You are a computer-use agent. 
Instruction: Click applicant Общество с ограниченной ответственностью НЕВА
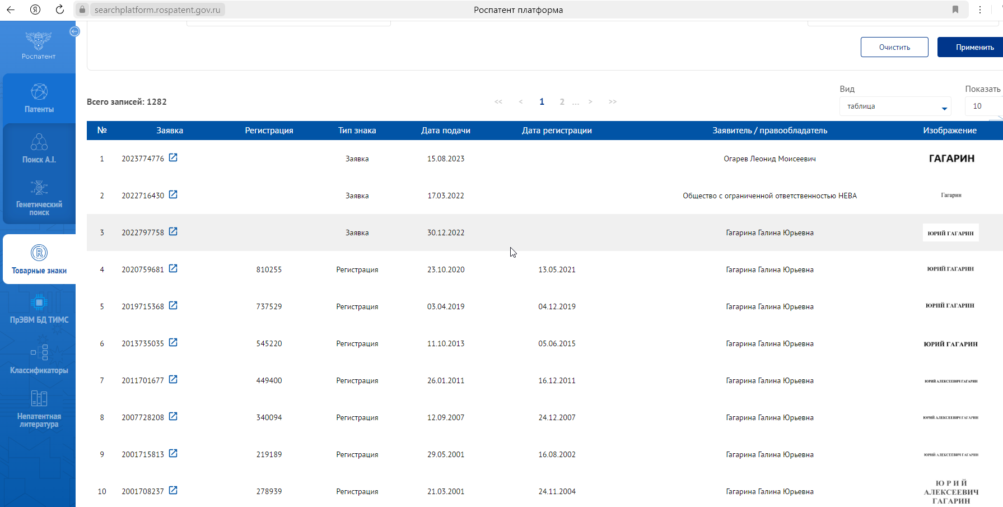click(769, 196)
